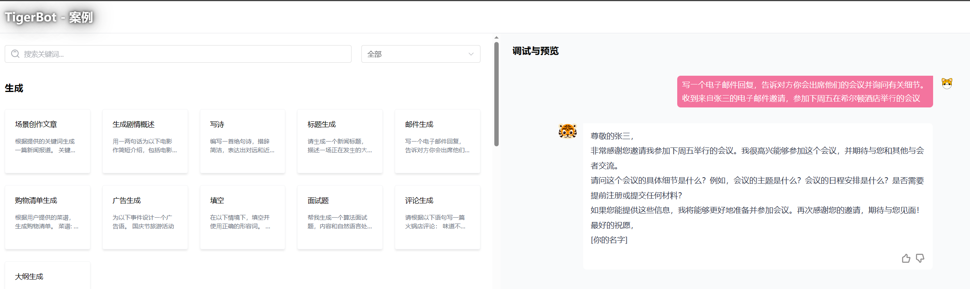Click the thumbs-down icon on the reply
This screenshot has width=970, height=289.
[920, 258]
